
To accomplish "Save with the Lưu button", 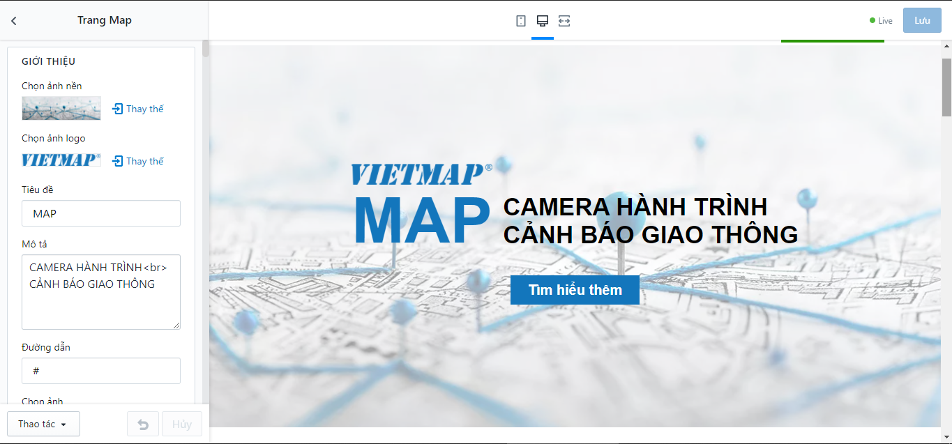I will pos(922,20).
